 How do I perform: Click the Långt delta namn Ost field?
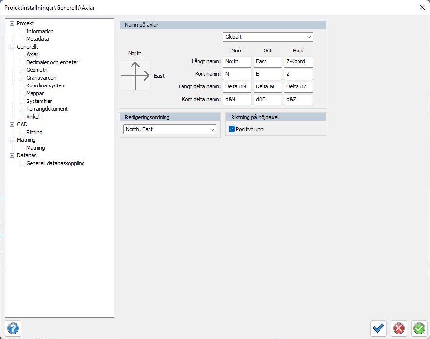267,87
